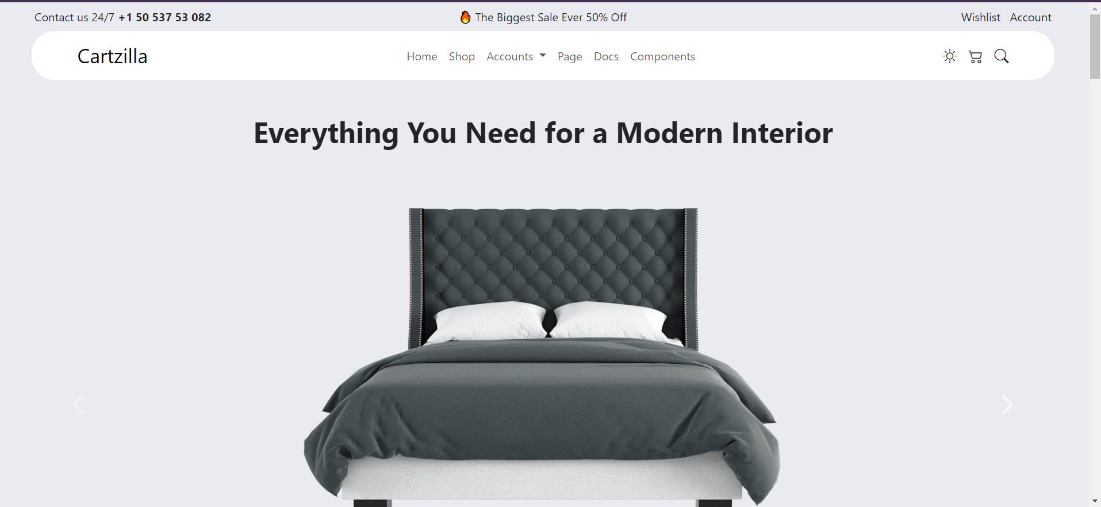
Task: Click the Accounts dropdown caret arrow
Action: [x=543, y=56]
